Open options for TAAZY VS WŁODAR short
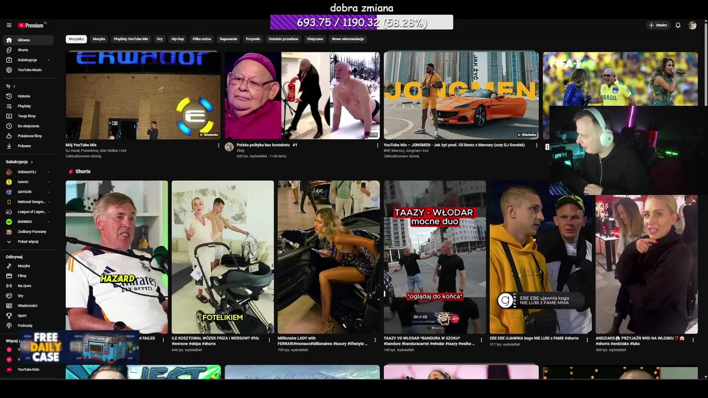The image size is (708, 398). pos(481,340)
